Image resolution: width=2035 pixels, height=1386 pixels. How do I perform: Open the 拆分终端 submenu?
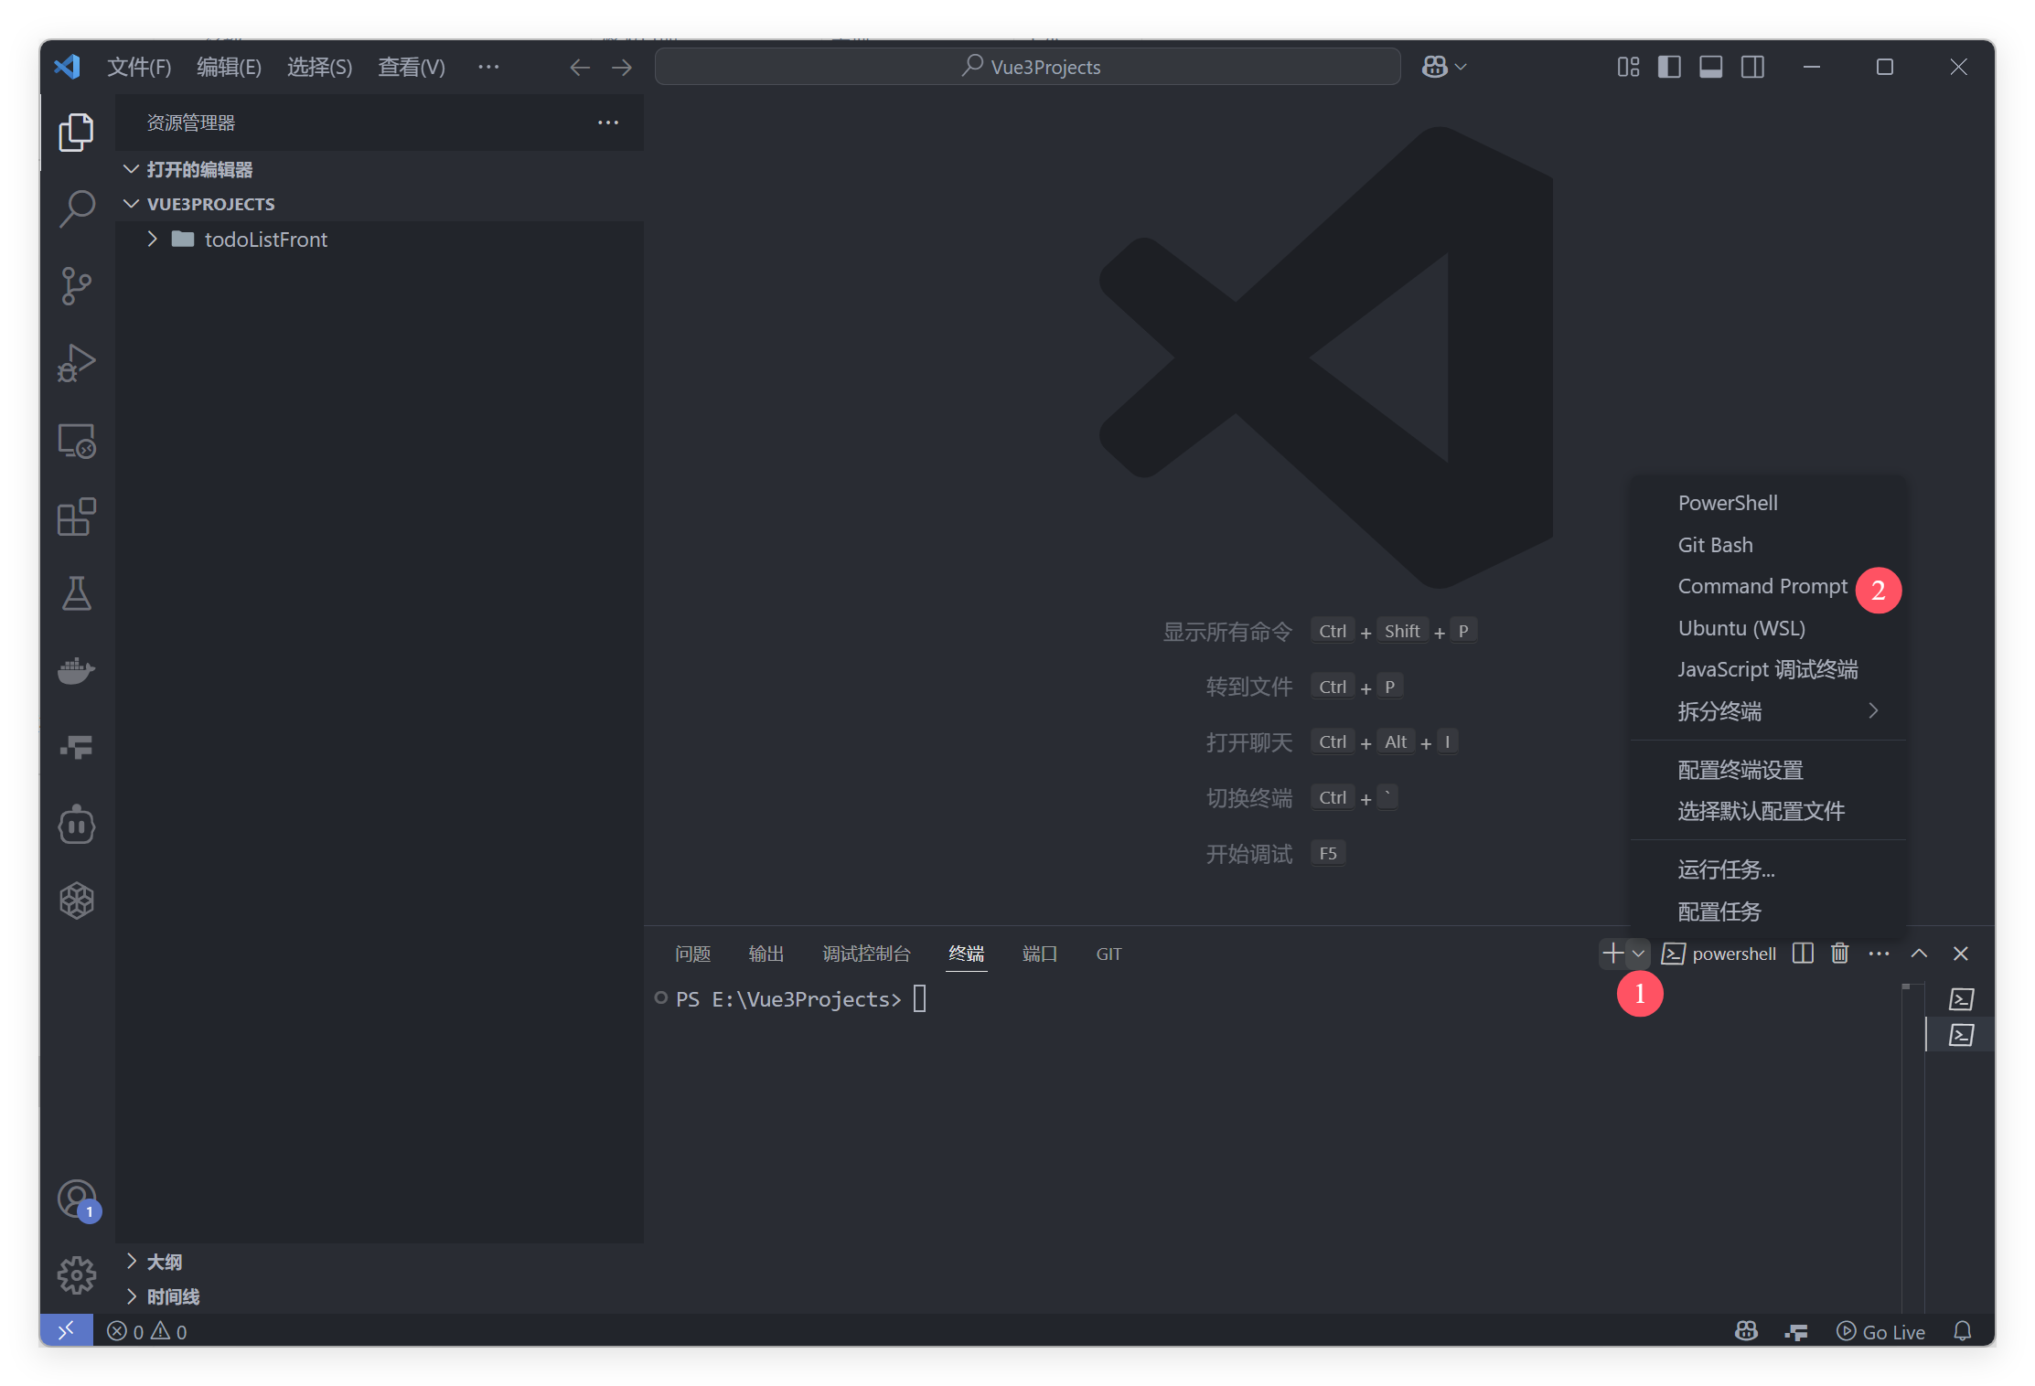1769,711
